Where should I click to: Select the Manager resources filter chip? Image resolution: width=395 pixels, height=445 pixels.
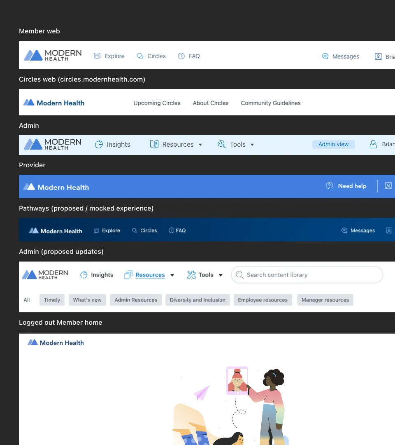tap(325, 300)
